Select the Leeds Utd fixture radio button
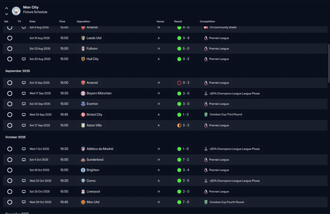Screen dimensions: 330x214 pyautogui.click(x=10, y=38)
